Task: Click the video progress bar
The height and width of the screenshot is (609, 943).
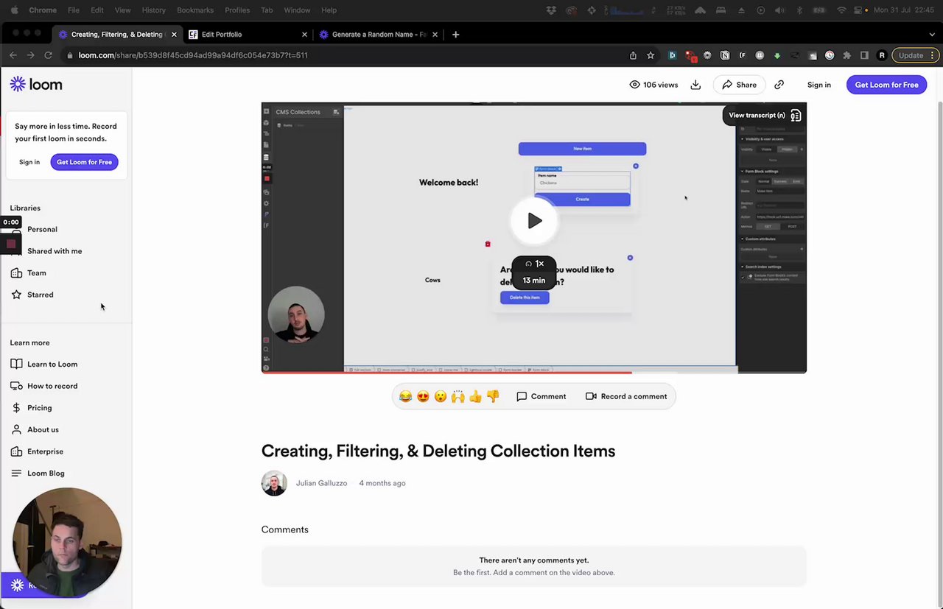Action: [534, 372]
